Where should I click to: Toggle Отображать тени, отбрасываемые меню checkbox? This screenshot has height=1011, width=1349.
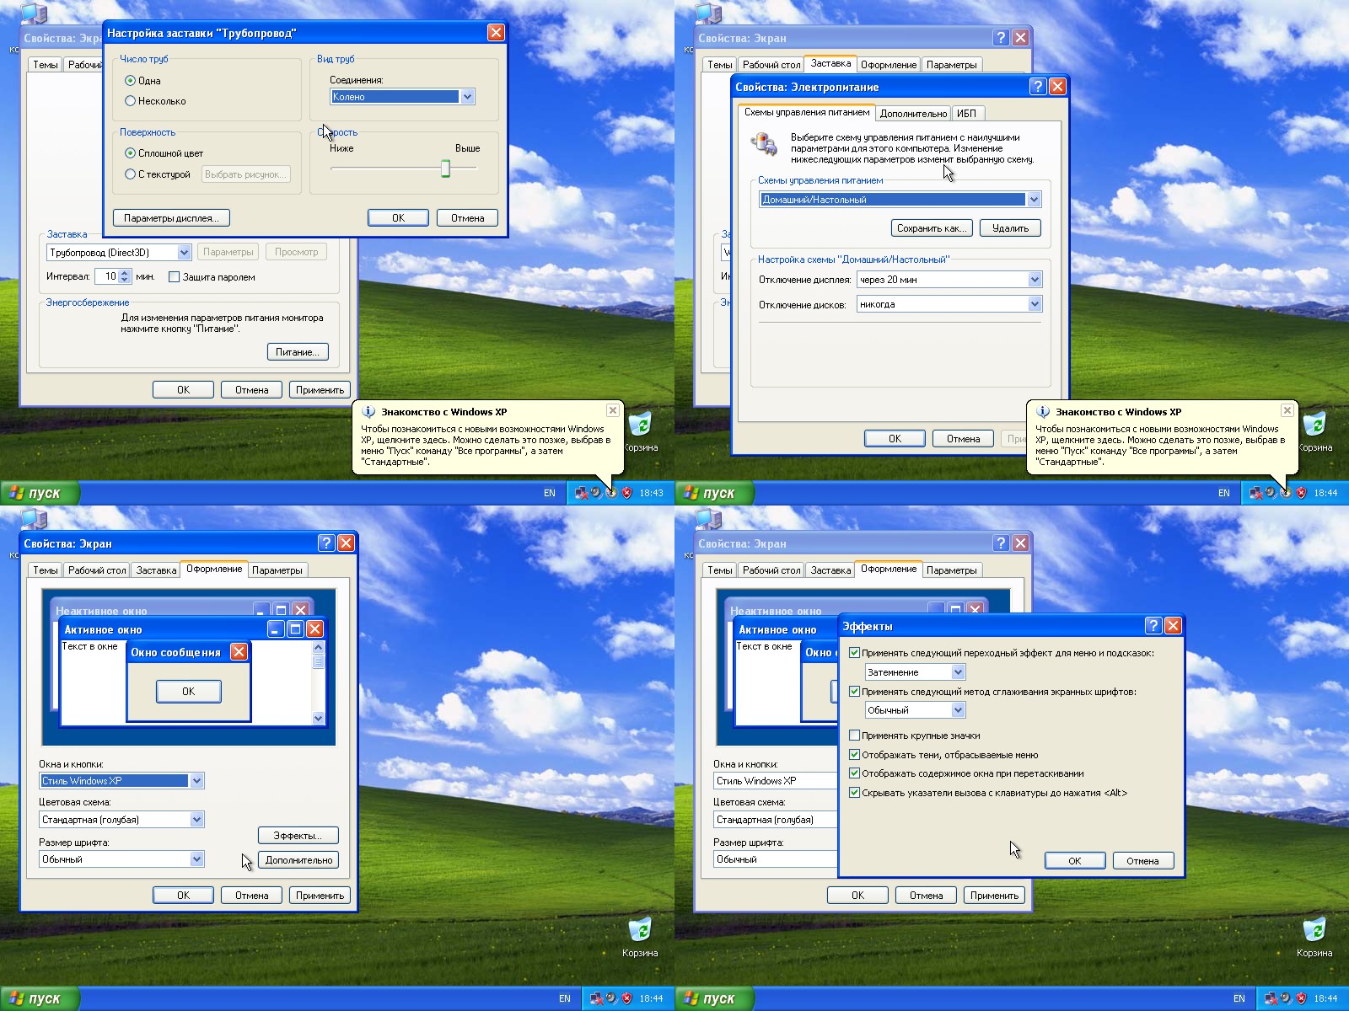click(x=854, y=755)
